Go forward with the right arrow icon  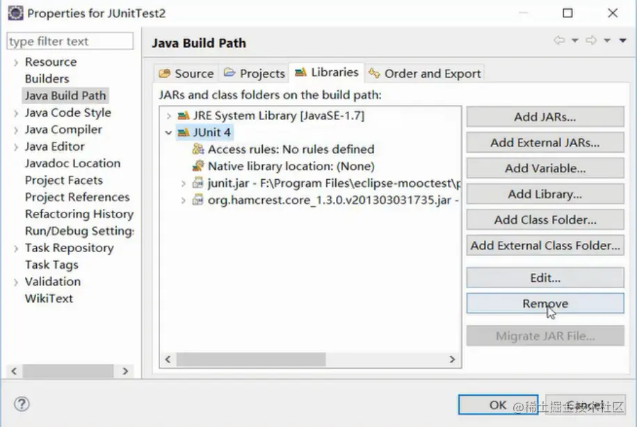click(591, 40)
